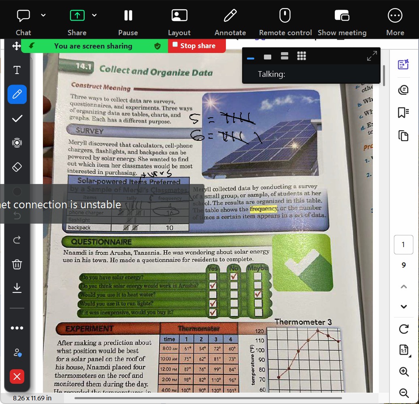Click the page size 8.26 x 11.69 in
The width and height of the screenshot is (419, 404).
coord(32,398)
